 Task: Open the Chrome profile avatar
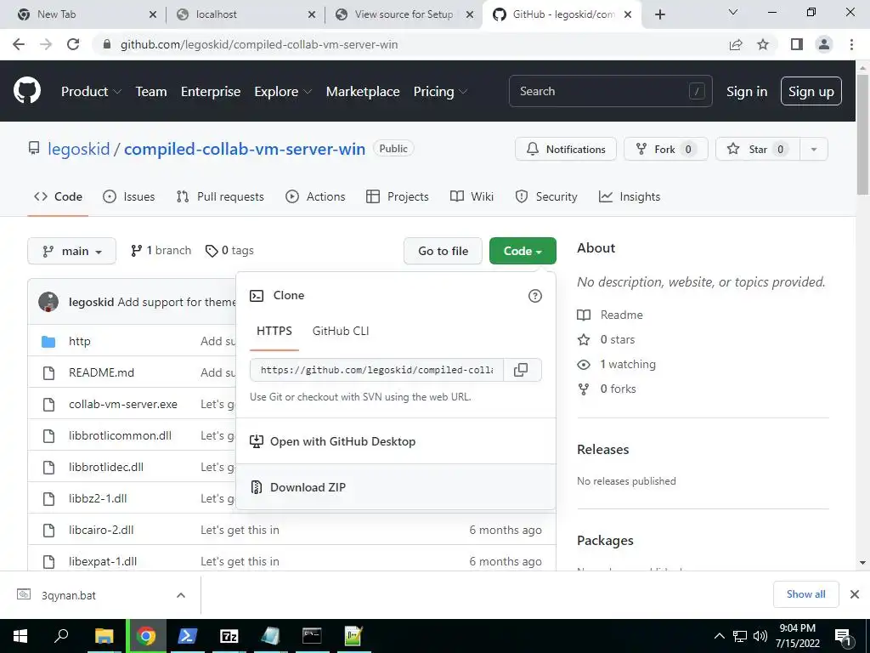click(824, 44)
